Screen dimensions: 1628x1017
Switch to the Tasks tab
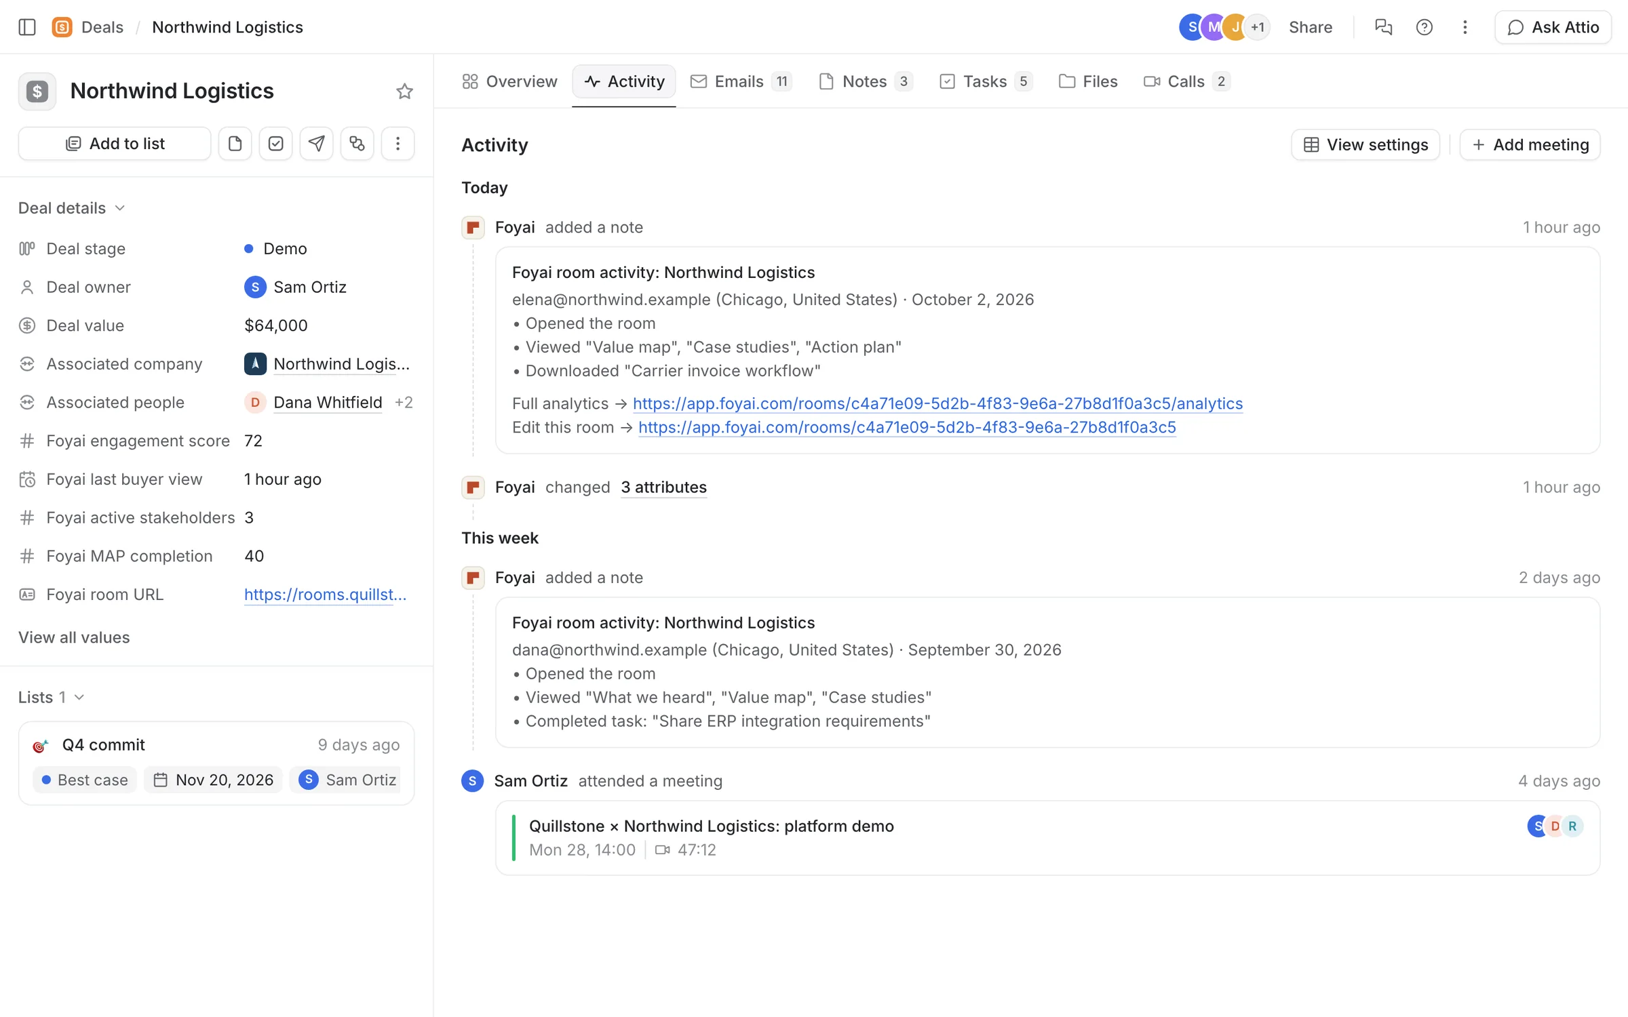[986, 81]
